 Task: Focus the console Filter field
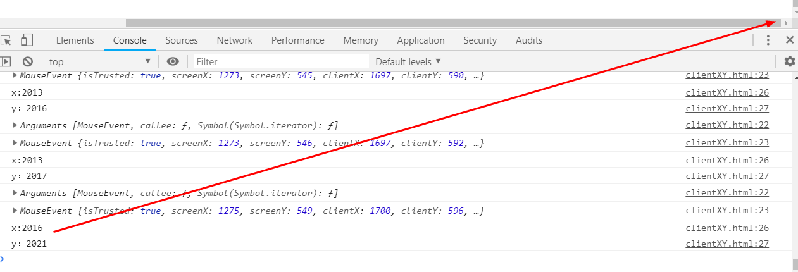(x=280, y=61)
